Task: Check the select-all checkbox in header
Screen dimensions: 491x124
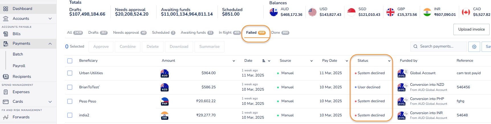Action: pos(70,61)
